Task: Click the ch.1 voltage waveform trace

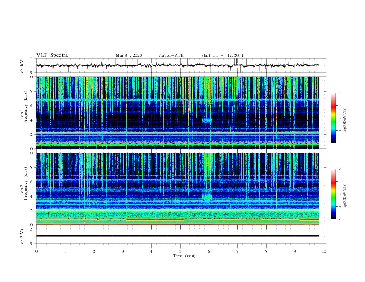Action: pos(178,65)
